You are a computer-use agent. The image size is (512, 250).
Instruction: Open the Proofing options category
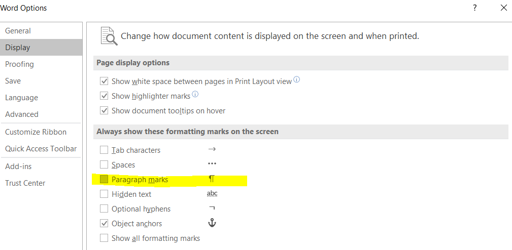pos(41,64)
